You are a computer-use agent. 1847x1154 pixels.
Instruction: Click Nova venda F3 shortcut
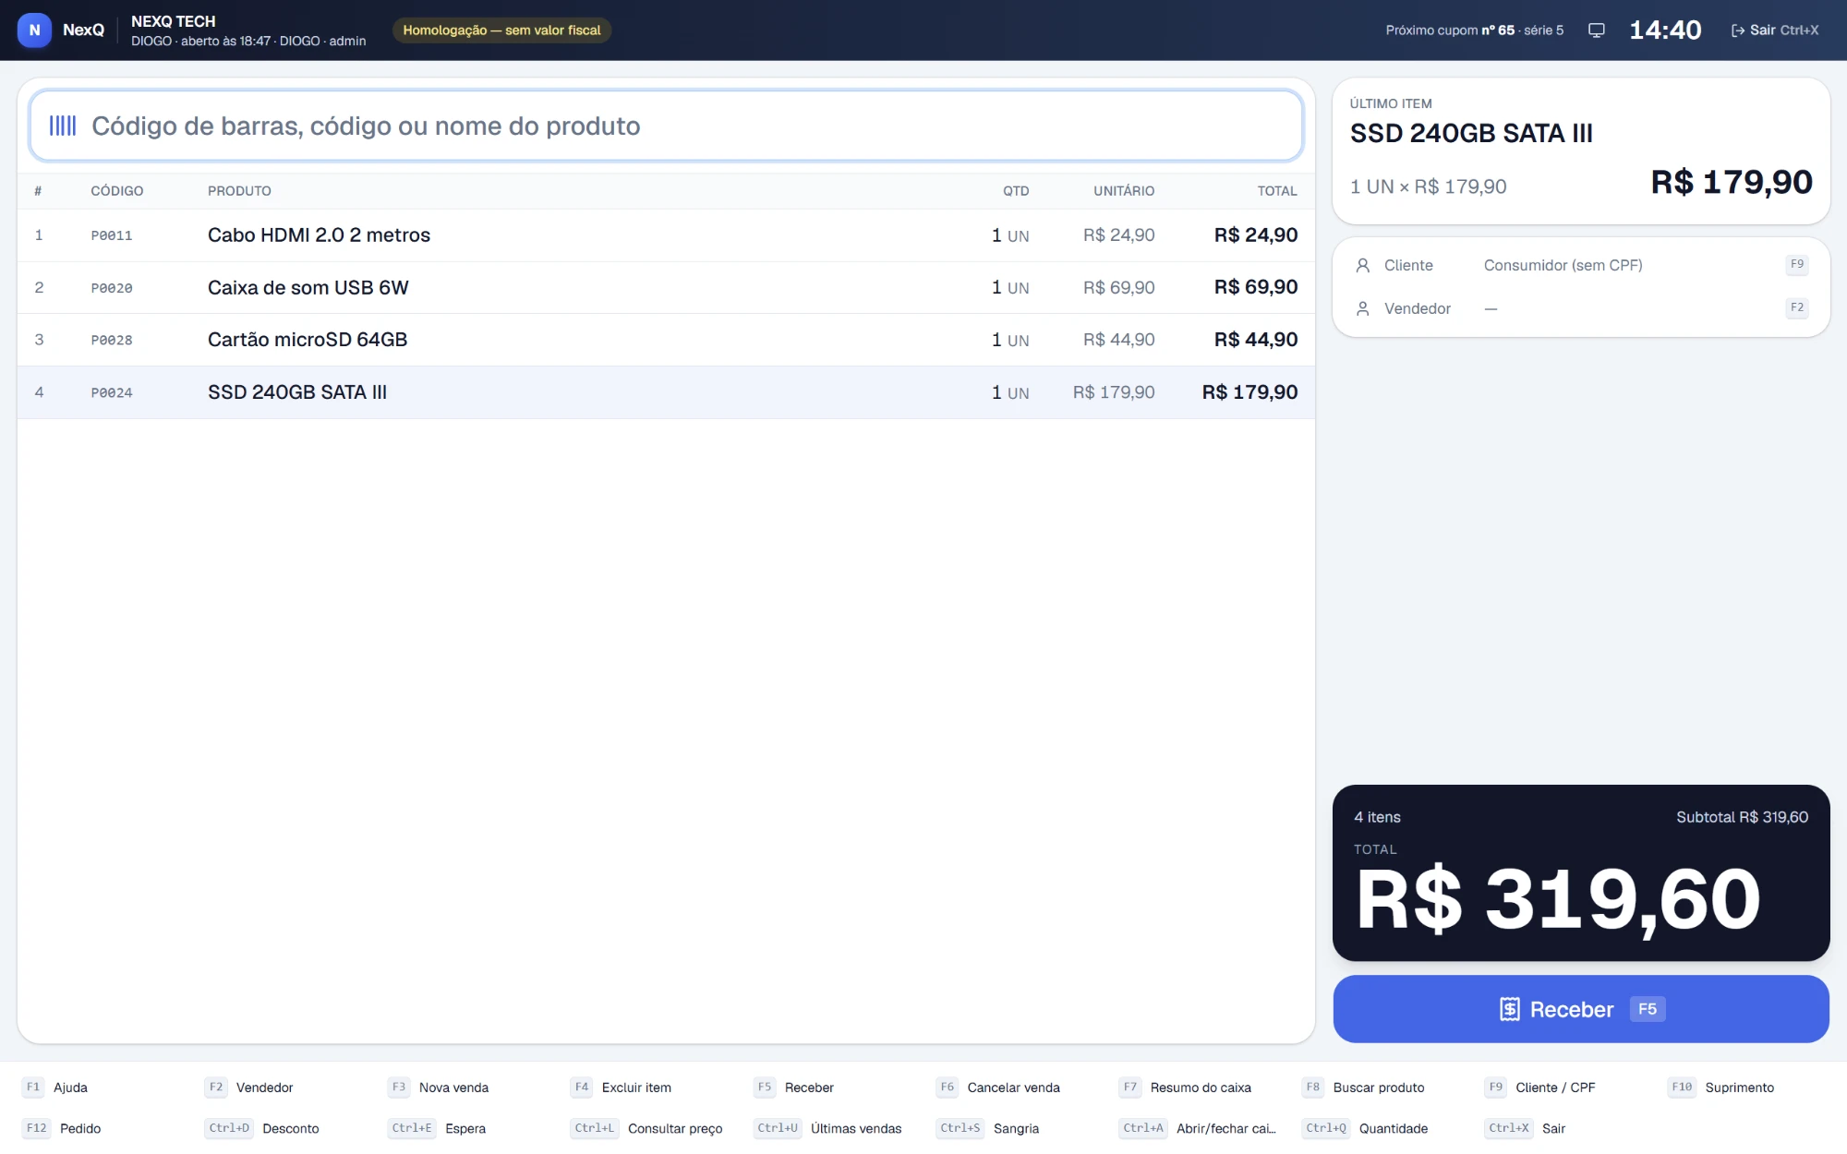[439, 1088]
